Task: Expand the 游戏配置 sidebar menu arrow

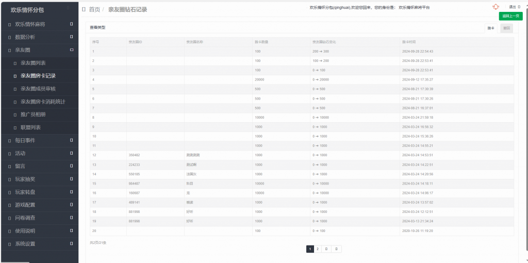Action: [x=71, y=205]
